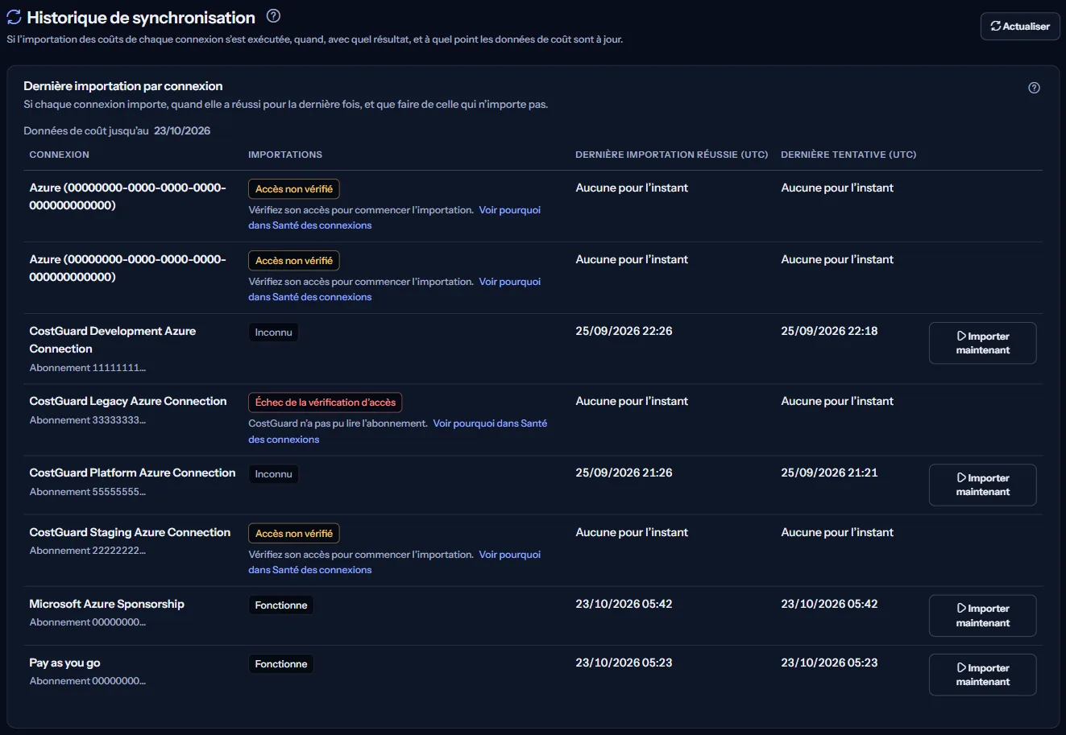The height and width of the screenshot is (735, 1066).
Task: Click subscription text Abonnement 33333333…
Action: tap(88, 420)
